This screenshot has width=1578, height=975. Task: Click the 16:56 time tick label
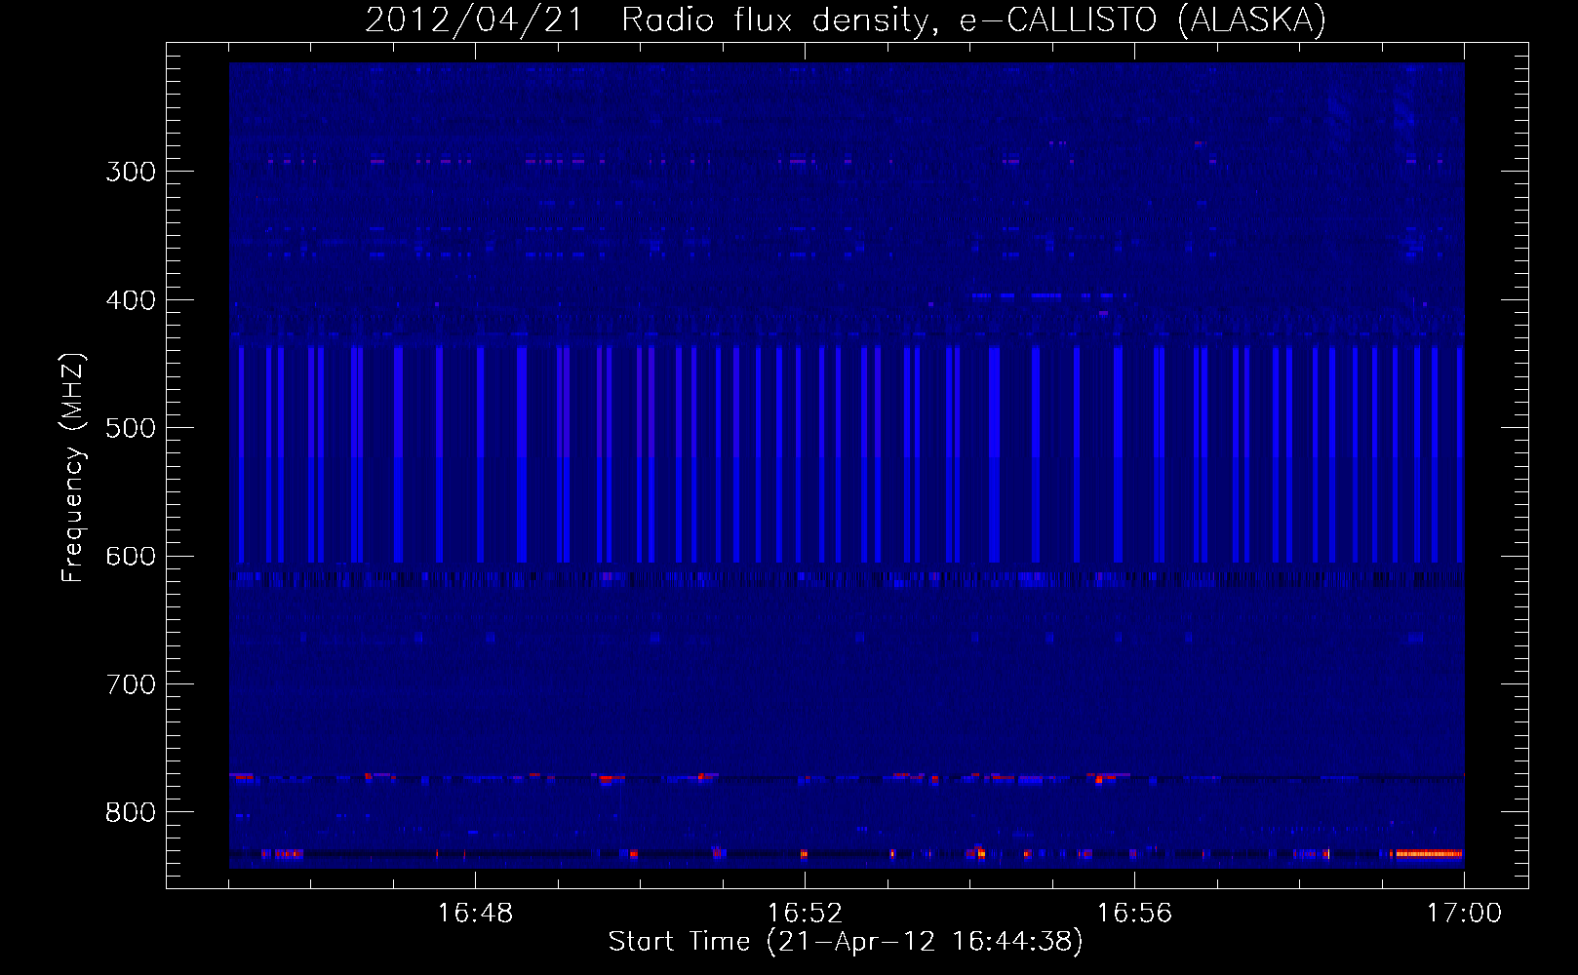(1134, 914)
